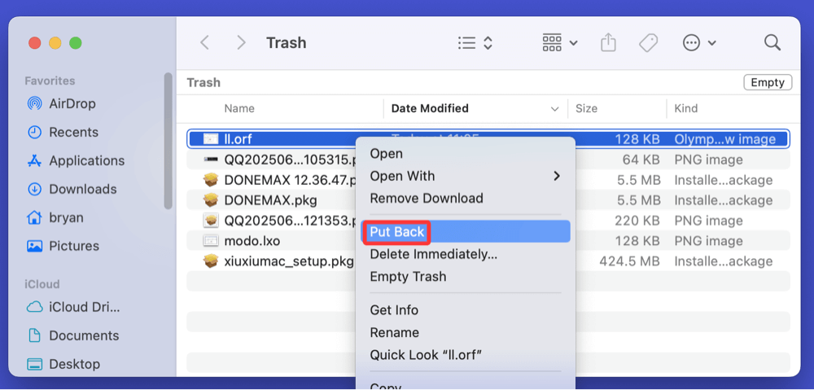The image size is (814, 390).
Task: Select iCloud Drive in the sidebar
Action: click(74, 308)
